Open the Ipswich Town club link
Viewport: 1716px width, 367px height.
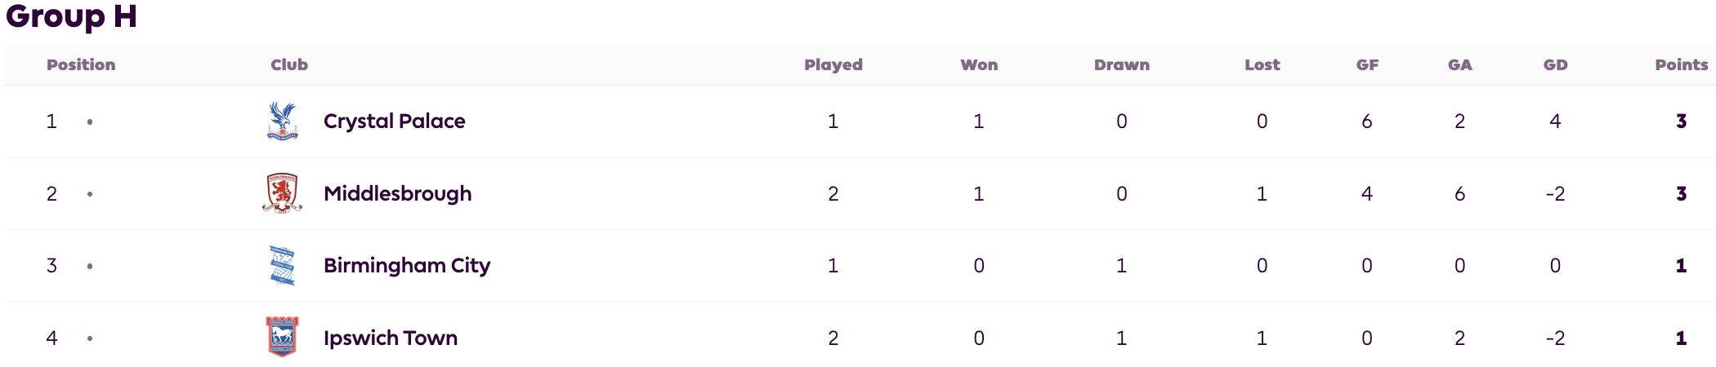[391, 338]
